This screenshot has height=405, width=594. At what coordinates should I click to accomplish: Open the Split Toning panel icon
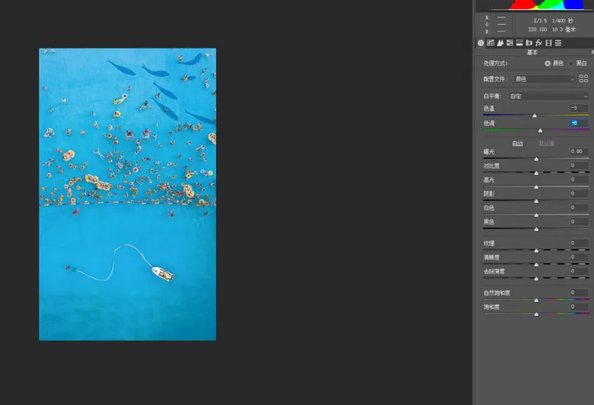520,43
